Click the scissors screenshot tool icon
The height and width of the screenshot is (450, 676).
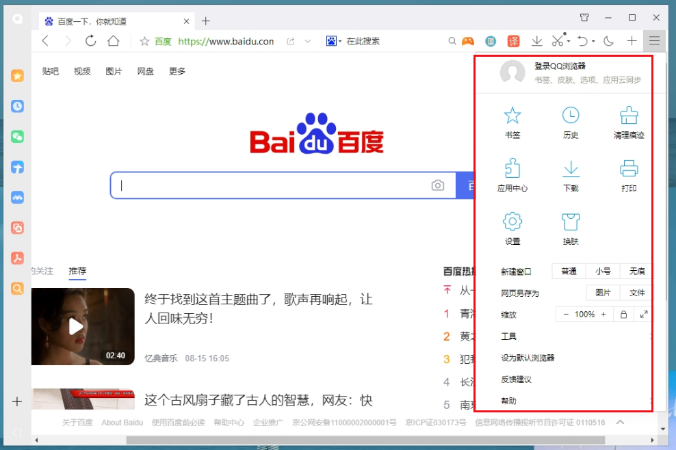558,40
